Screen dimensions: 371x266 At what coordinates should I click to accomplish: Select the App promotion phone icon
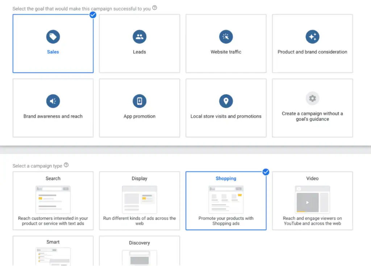[139, 101]
